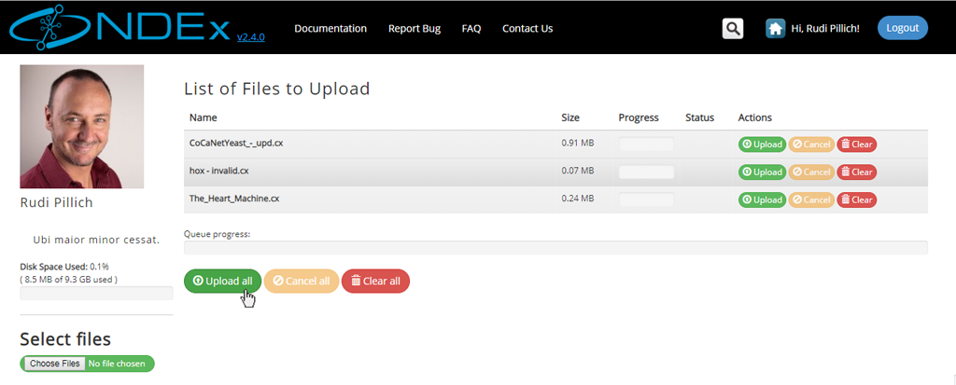This screenshot has width=956, height=385.
Task: Open the search magnifier icon
Action: point(733,29)
